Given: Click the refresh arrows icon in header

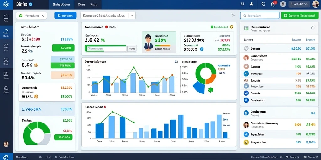Looking at the screenshot, I should (242, 4).
